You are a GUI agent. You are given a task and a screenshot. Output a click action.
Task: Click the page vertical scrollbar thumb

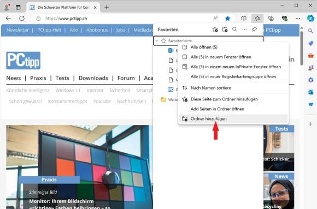[x=302, y=48]
